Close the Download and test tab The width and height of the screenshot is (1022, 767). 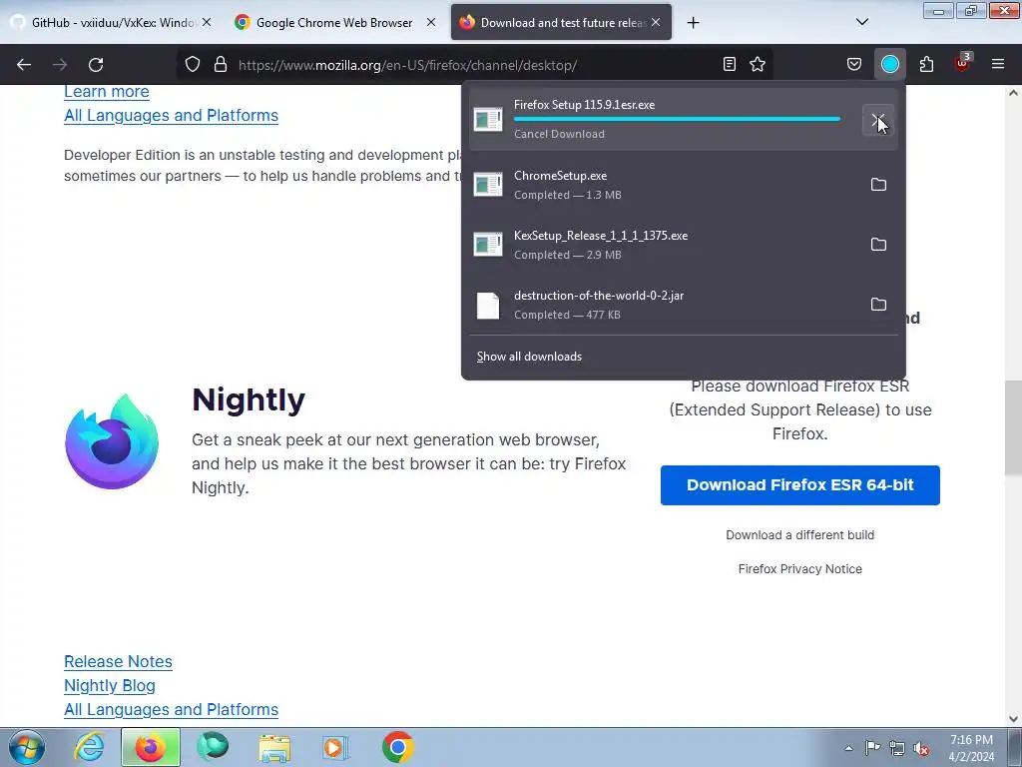click(x=656, y=22)
